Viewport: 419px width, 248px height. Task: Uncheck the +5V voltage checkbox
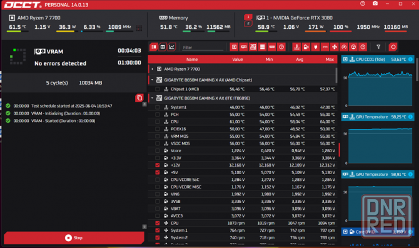pyautogui.click(x=158, y=173)
